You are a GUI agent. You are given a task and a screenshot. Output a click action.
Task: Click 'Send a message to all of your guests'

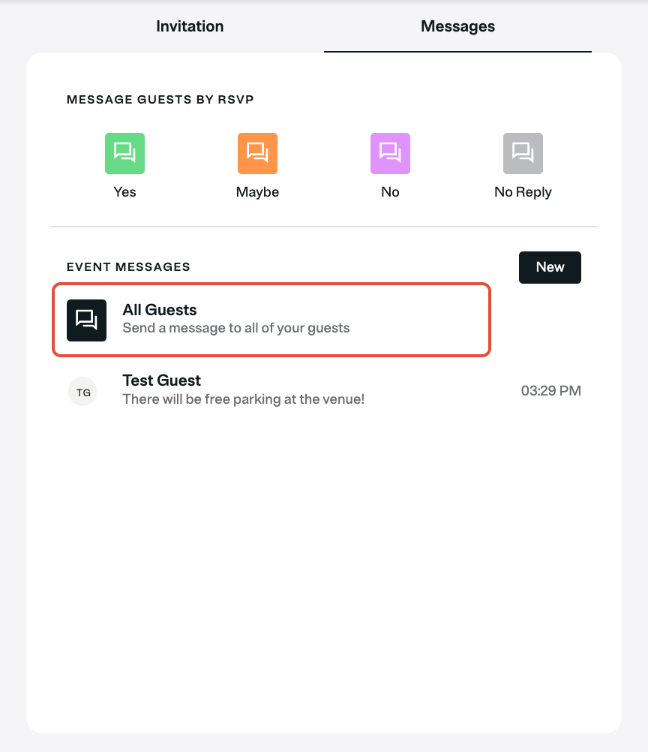coord(236,328)
